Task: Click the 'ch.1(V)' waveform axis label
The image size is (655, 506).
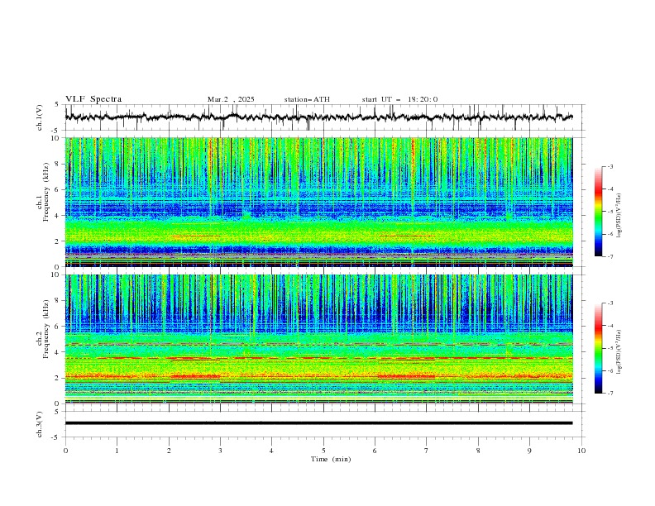Action: coord(40,117)
